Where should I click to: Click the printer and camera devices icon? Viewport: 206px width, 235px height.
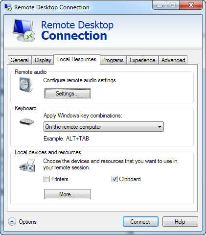[x=27, y=165]
